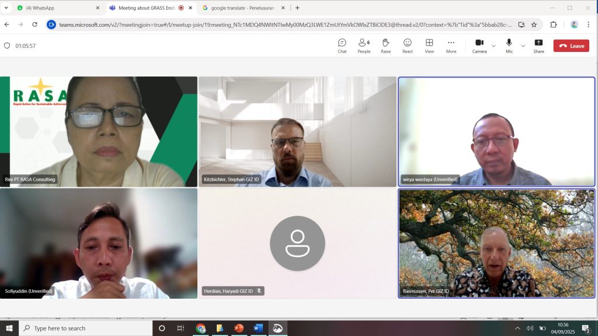The image size is (598, 336).
Task: Open the Chat panel
Action: [x=342, y=45]
